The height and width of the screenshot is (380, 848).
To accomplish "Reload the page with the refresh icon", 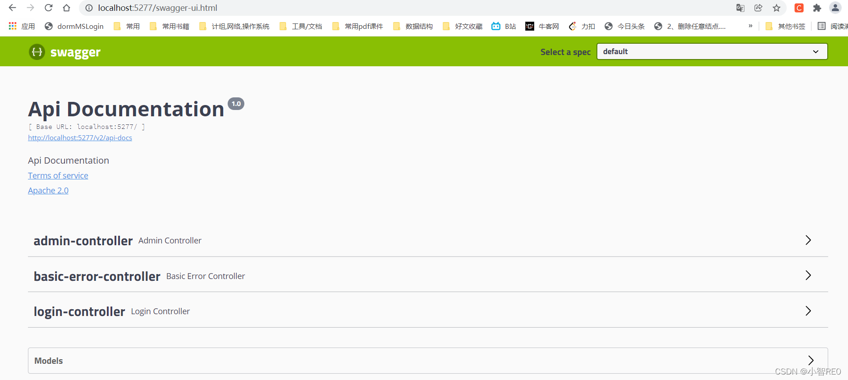I will tap(48, 8).
